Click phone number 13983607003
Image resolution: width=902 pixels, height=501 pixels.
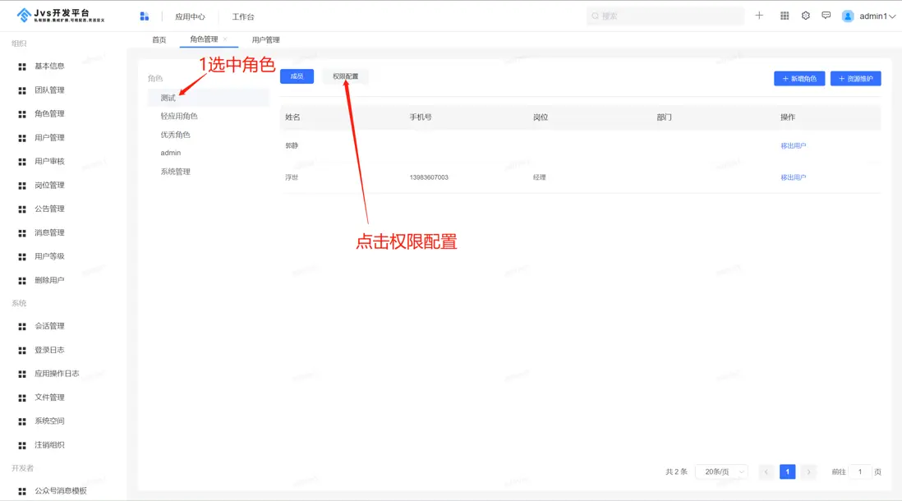[x=429, y=177]
